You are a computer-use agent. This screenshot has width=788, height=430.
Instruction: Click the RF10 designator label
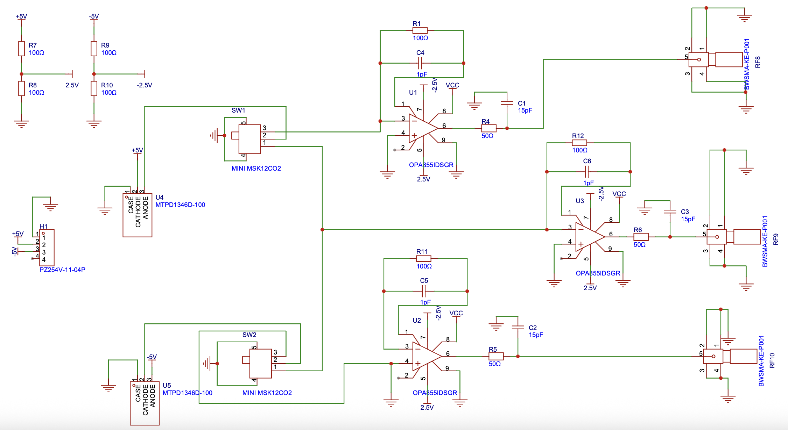pos(772,360)
